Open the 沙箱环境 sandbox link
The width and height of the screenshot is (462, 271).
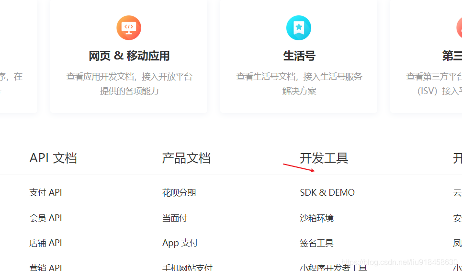tap(317, 218)
